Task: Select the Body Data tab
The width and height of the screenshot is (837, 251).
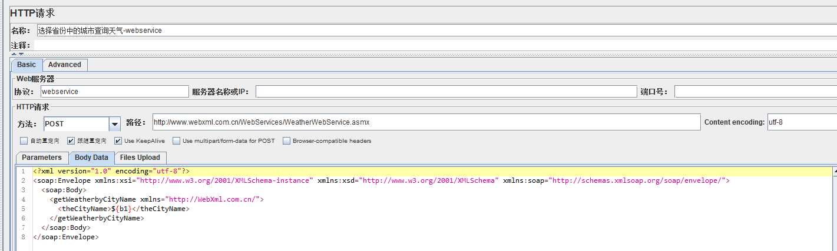Action: click(x=91, y=158)
